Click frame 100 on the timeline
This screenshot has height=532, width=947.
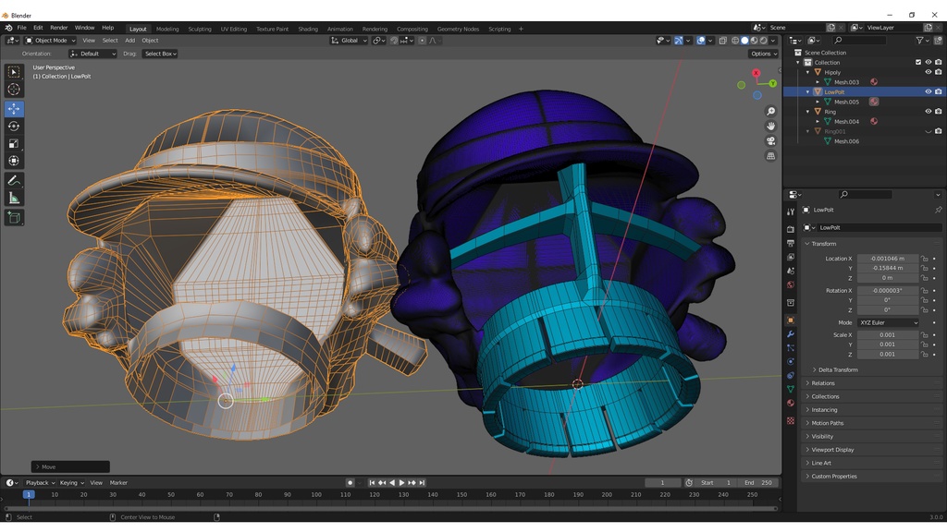[316, 495]
